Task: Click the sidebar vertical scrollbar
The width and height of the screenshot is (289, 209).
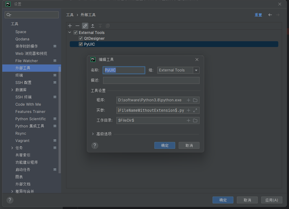Action: tap(60, 120)
